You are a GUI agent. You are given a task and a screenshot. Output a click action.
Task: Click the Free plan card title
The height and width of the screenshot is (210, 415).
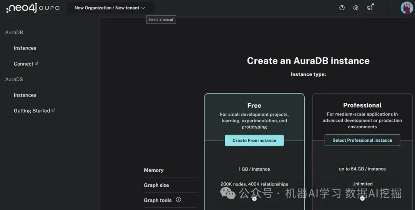(254, 105)
